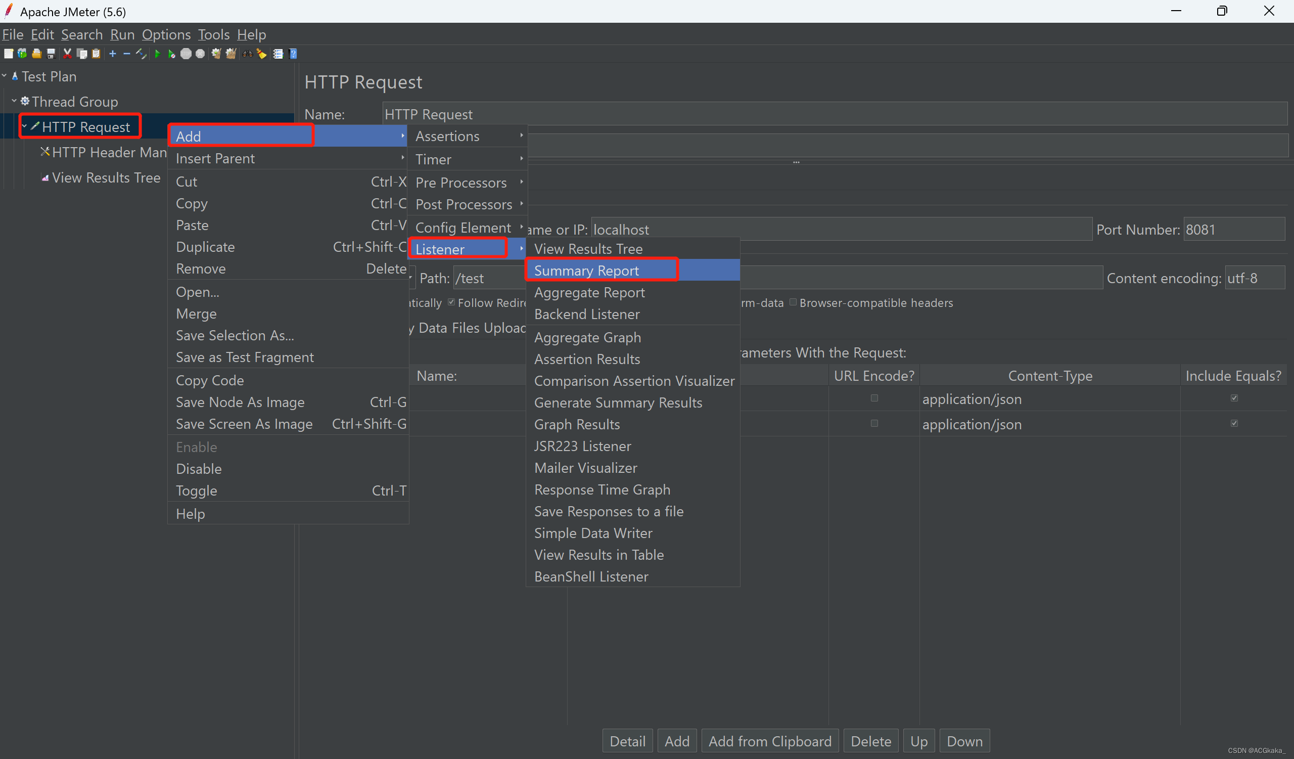
Task: Select Aggregate Report listener
Action: (x=633, y=292)
